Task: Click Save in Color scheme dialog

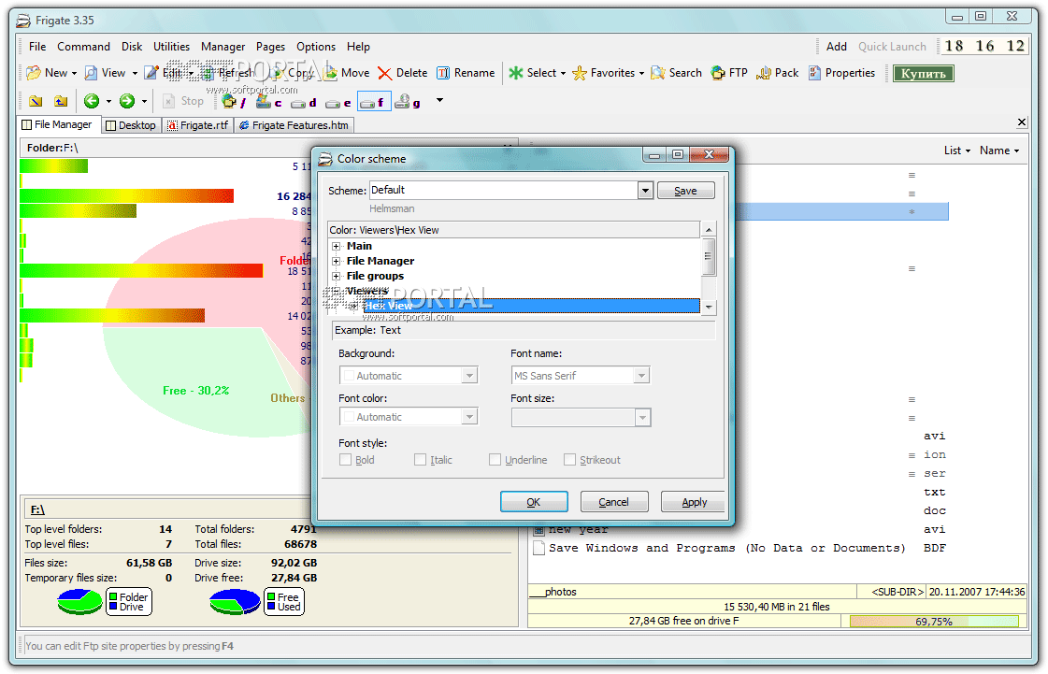Action: pos(686,192)
